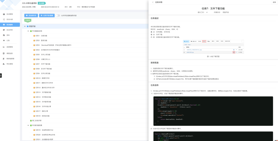Click clipboard icon of 任务4

[x=34, y=50]
